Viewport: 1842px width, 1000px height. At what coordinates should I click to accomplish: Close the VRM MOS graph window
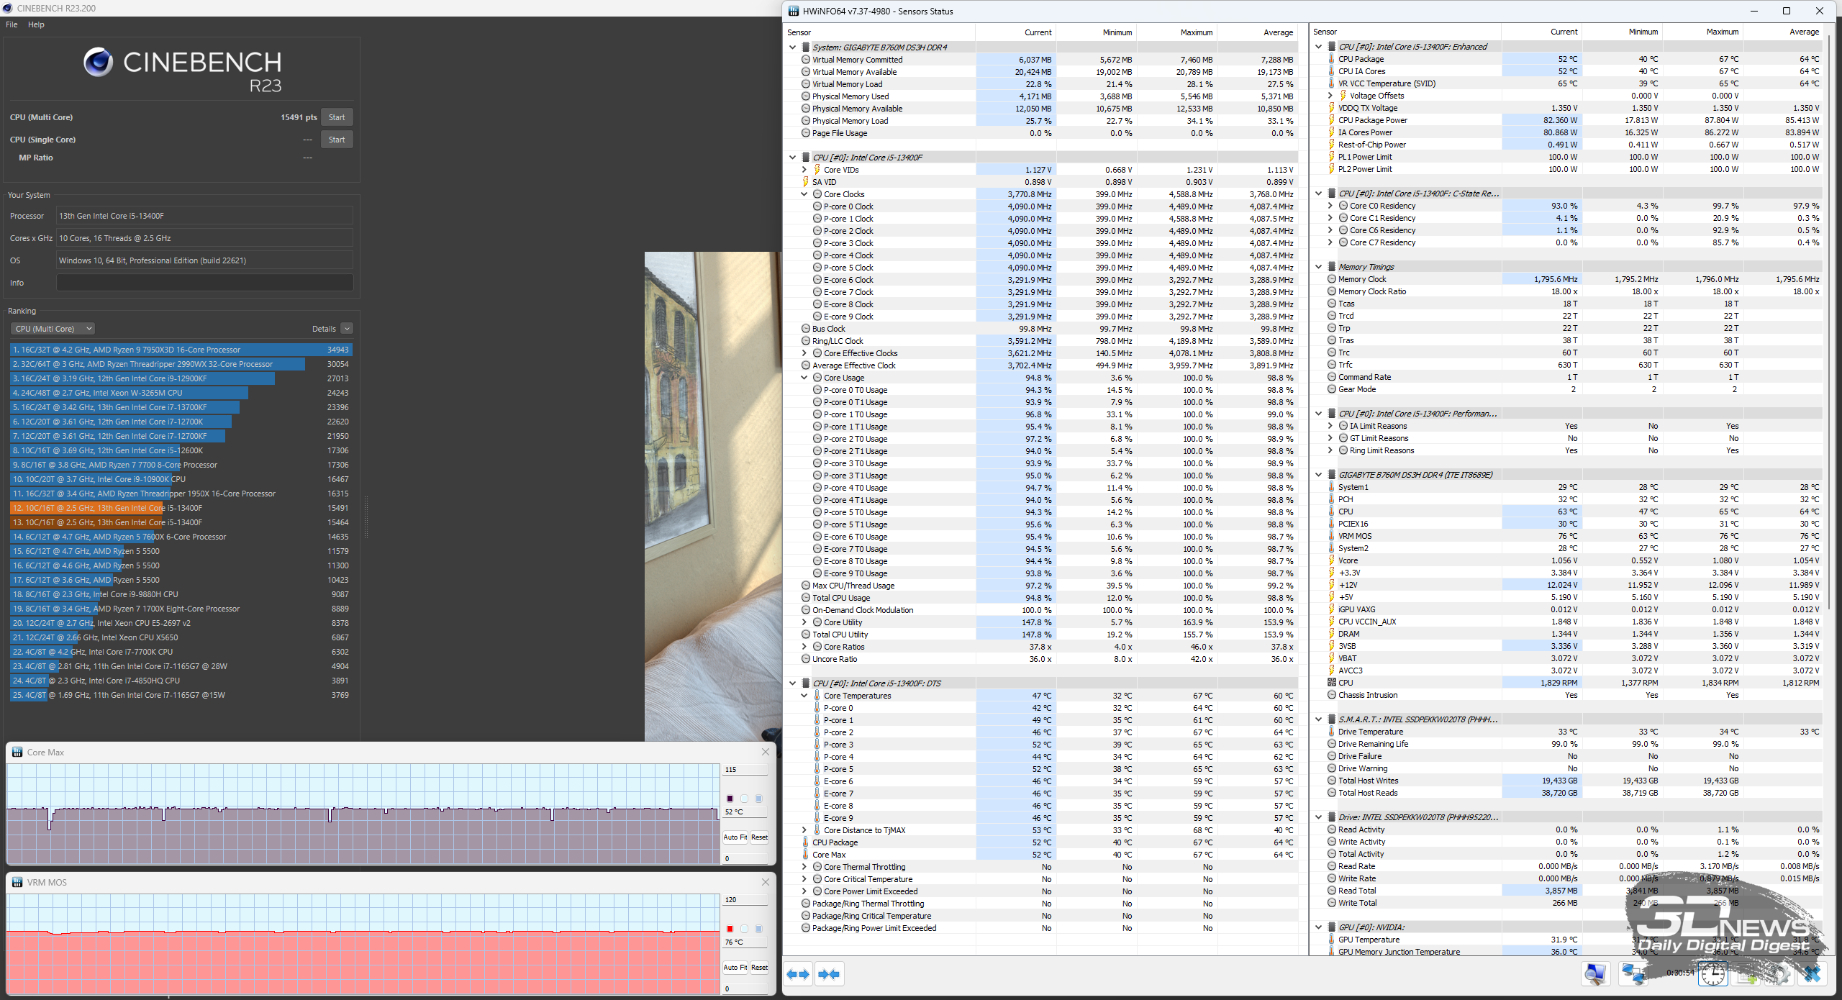click(766, 883)
